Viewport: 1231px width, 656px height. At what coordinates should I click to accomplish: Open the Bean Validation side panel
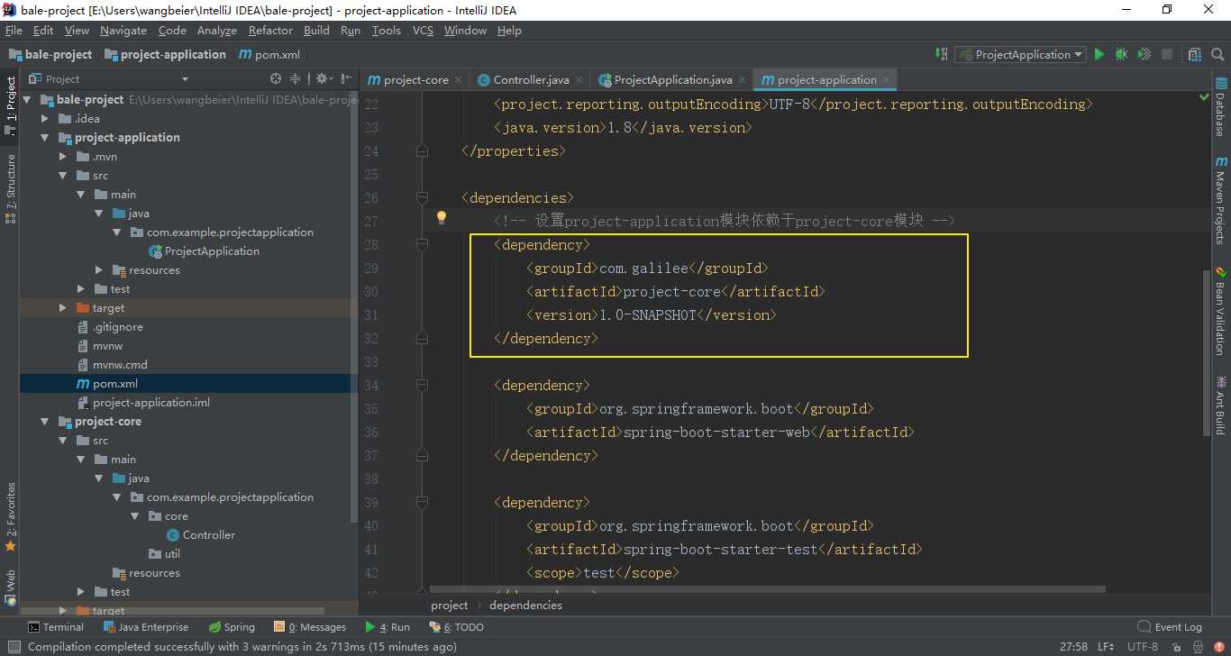pyautogui.click(x=1220, y=311)
